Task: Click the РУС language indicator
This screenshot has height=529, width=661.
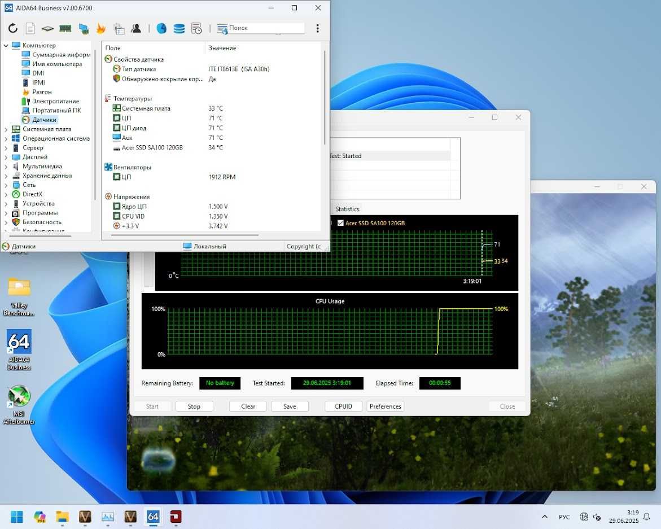Action: [x=564, y=517]
